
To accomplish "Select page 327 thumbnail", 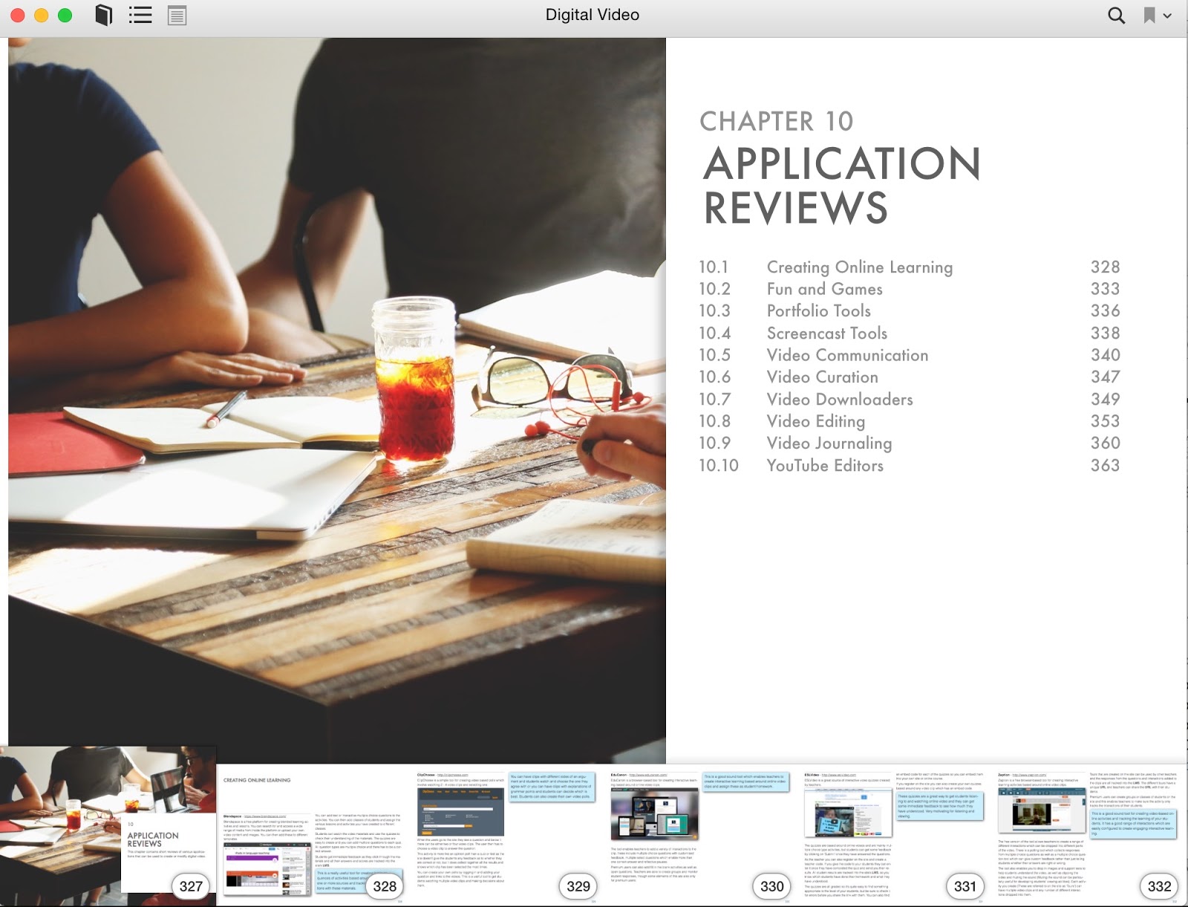I will coord(108,826).
